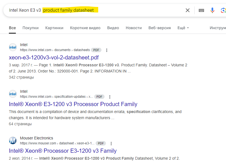Expand the Ещё dropdown menu
The image size is (226, 163).
(183, 28)
